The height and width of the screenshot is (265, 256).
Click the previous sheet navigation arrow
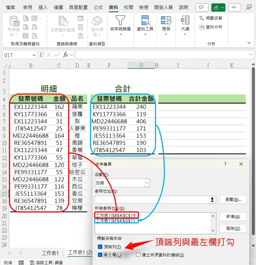[x=10, y=253]
